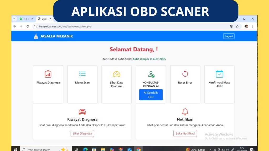Launch Chrome from the taskbar
The image size is (269, 151).
(139, 149)
